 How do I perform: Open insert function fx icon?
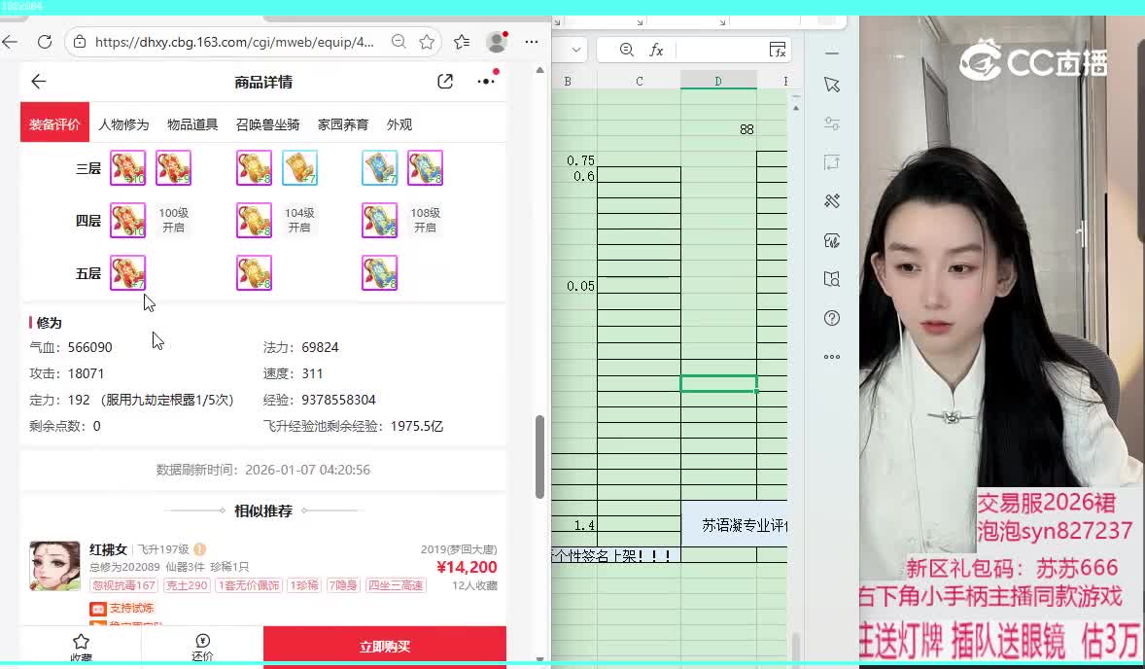pos(656,50)
